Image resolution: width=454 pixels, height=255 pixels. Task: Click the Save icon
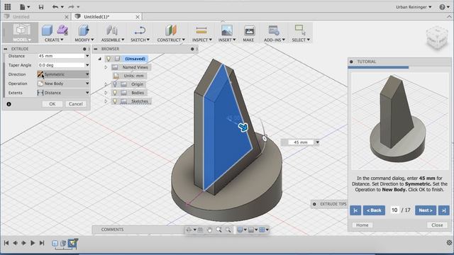41,6
